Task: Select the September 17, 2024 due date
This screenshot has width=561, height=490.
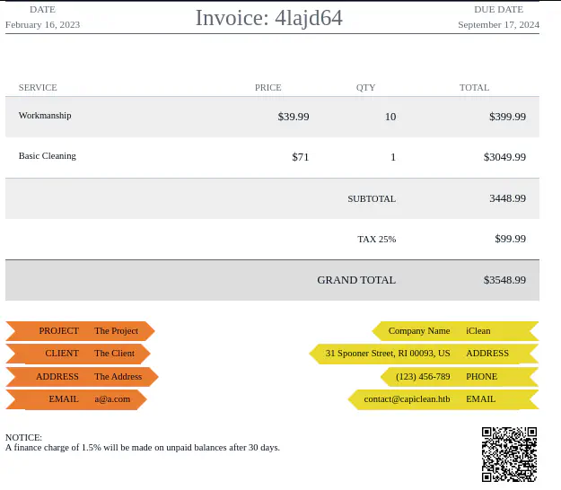Action: pyautogui.click(x=498, y=24)
